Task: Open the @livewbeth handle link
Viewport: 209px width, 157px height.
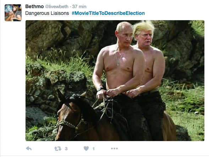Action: [x=57, y=6]
